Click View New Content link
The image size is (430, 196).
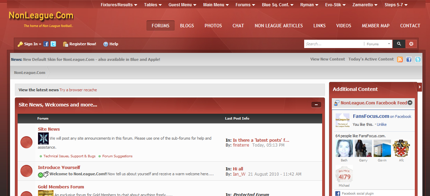(x=328, y=59)
